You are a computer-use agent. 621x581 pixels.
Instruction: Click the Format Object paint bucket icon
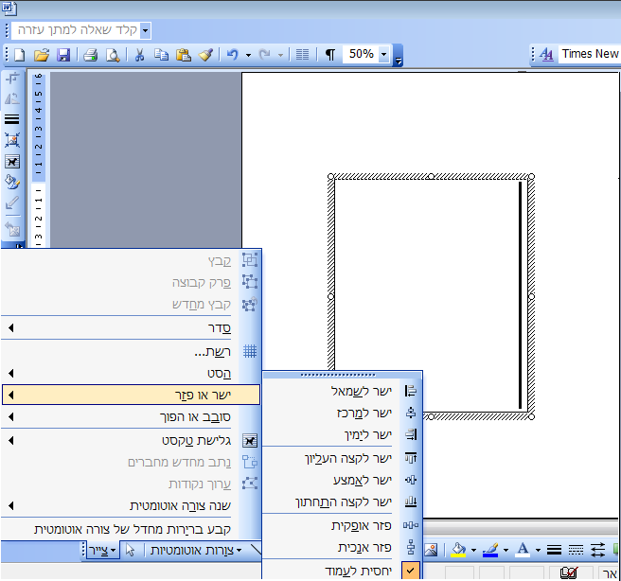(x=12, y=183)
